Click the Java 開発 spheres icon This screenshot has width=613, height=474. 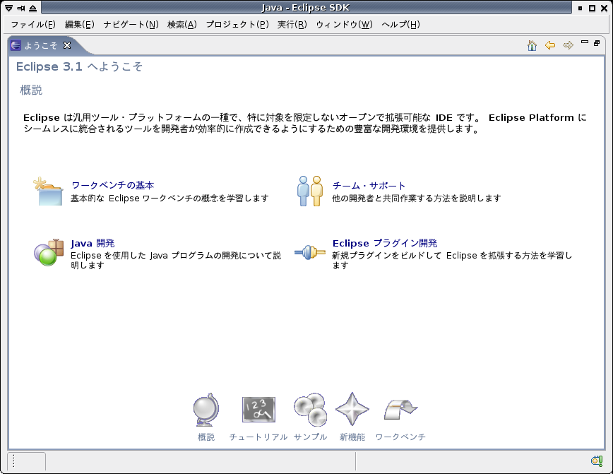[x=49, y=253]
